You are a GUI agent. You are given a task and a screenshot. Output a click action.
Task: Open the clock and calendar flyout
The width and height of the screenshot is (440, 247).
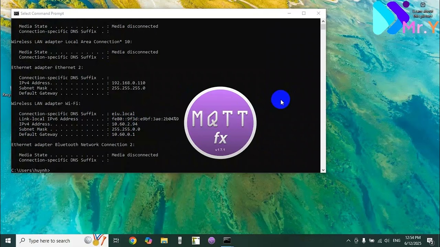pos(413,240)
